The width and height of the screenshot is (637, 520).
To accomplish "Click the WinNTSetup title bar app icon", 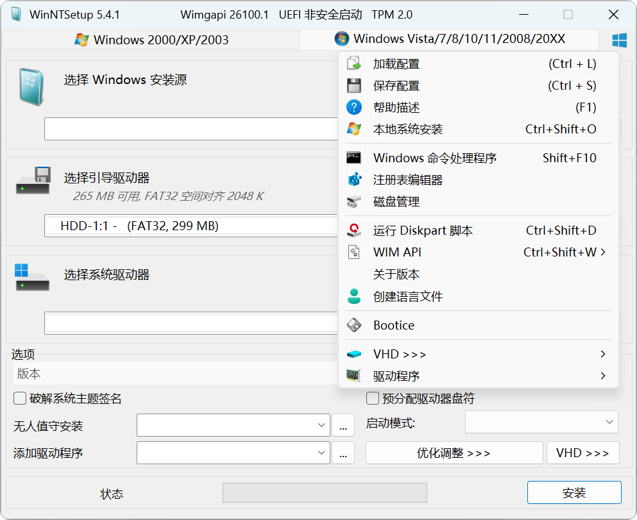I will 16,14.
